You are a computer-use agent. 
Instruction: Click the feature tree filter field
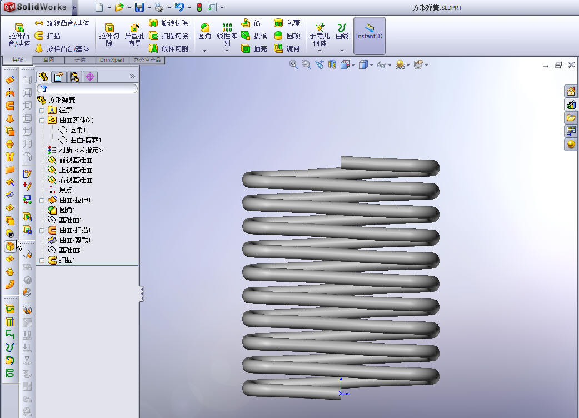pos(87,88)
